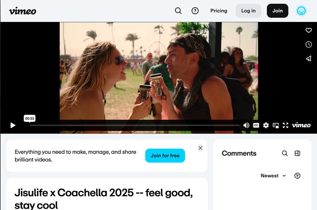Image resolution: width=317 pixels, height=210 pixels.
Task: Search within the comments
Action: pyautogui.click(x=285, y=154)
